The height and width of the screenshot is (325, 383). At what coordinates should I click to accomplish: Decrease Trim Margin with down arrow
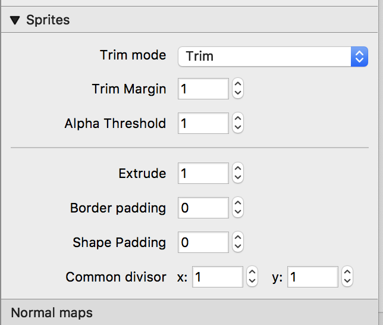point(238,94)
